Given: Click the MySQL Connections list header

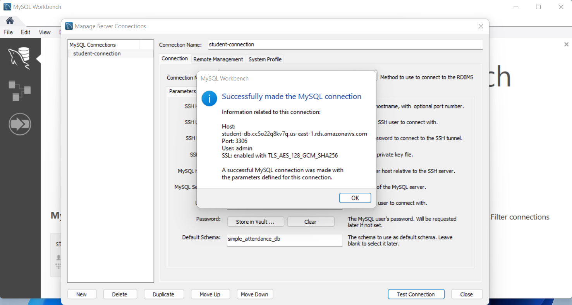Looking at the screenshot, I should coord(104,45).
